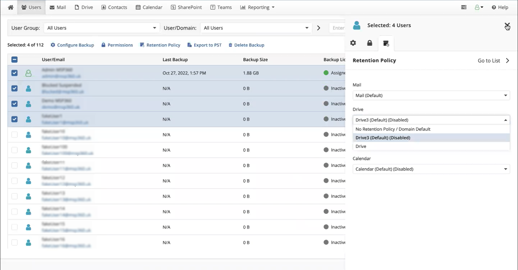Image resolution: width=518 pixels, height=270 pixels.
Task: Uncheck the second selected user row
Action: click(x=14, y=88)
